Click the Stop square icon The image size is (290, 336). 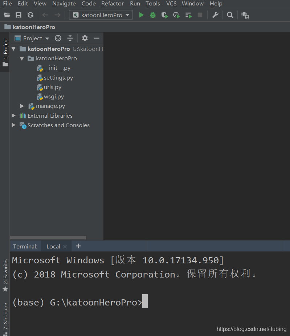pyautogui.click(x=200, y=15)
